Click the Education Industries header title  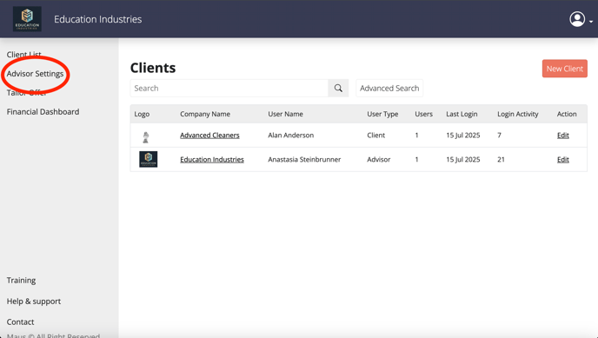click(x=97, y=19)
